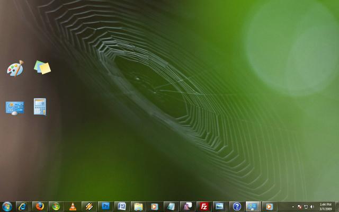Open Pidgin messenger from the taskbar

coord(188,206)
